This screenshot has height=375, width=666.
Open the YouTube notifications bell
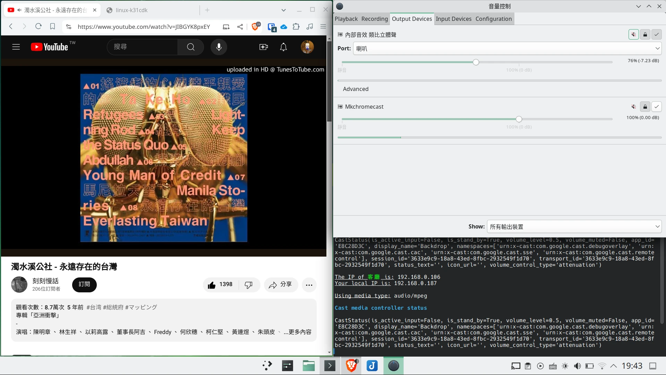[x=283, y=47]
